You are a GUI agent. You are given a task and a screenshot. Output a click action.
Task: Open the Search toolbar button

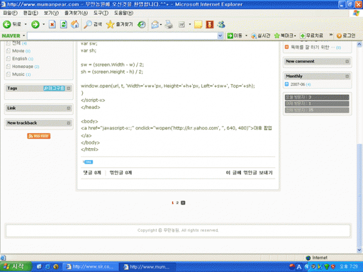93,25
